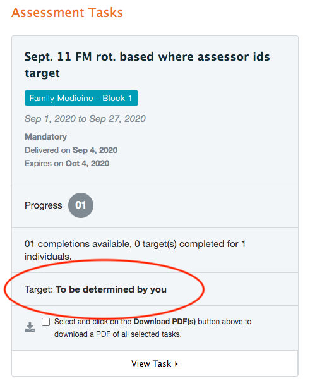The height and width of the screenshot is (388, 310).
Task: Select the completions available summary text
Action: coord(135,250)
